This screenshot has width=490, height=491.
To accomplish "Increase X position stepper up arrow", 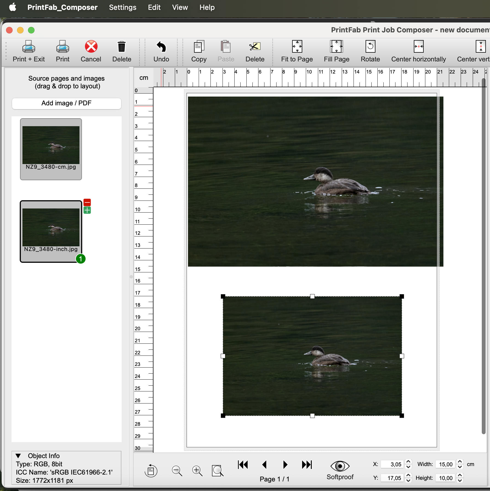I will pyautogui.click(x=408, y=462).
